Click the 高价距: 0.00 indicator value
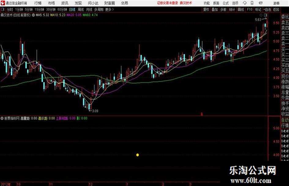 [46, 118]
